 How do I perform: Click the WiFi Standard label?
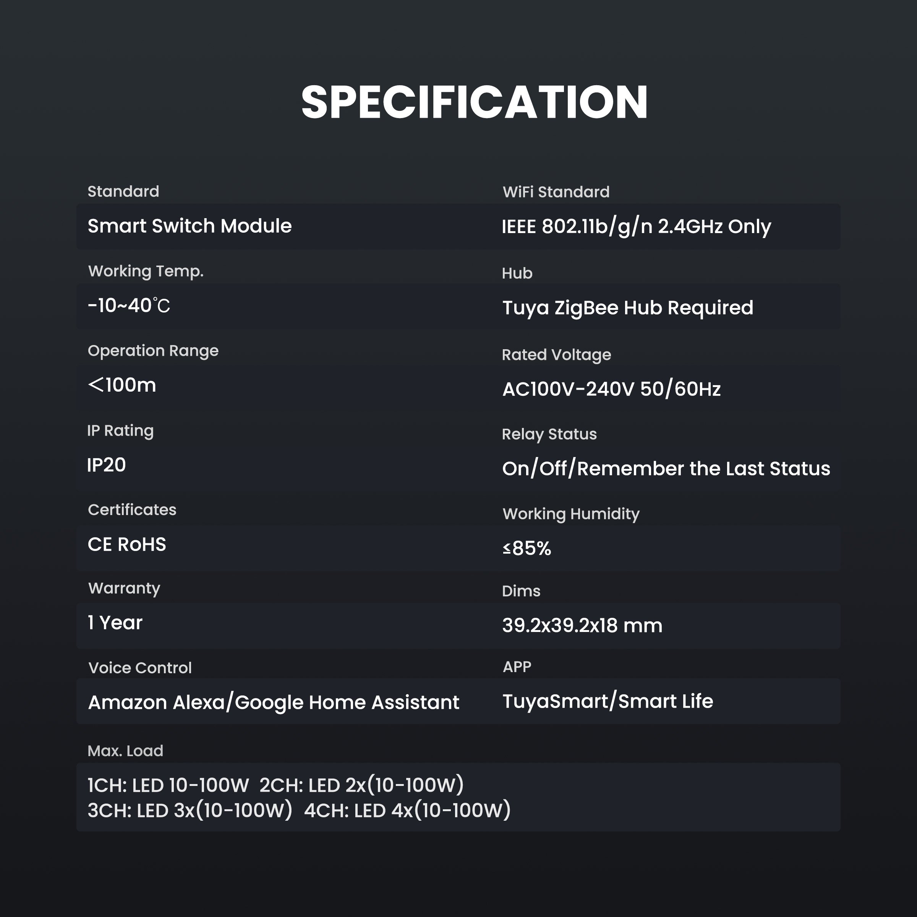[556, 192]
